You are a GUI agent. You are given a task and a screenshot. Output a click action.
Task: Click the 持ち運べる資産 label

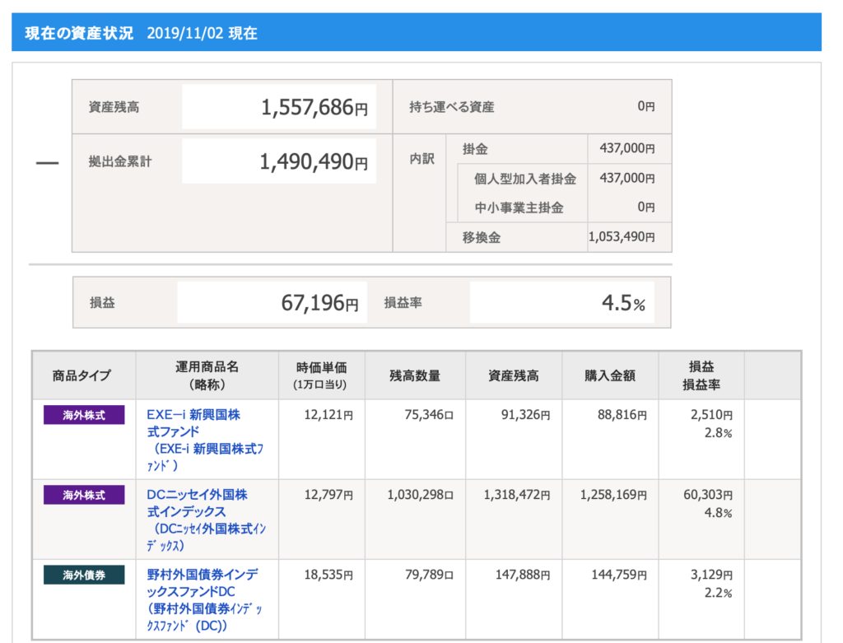click(x=452, y=107)
